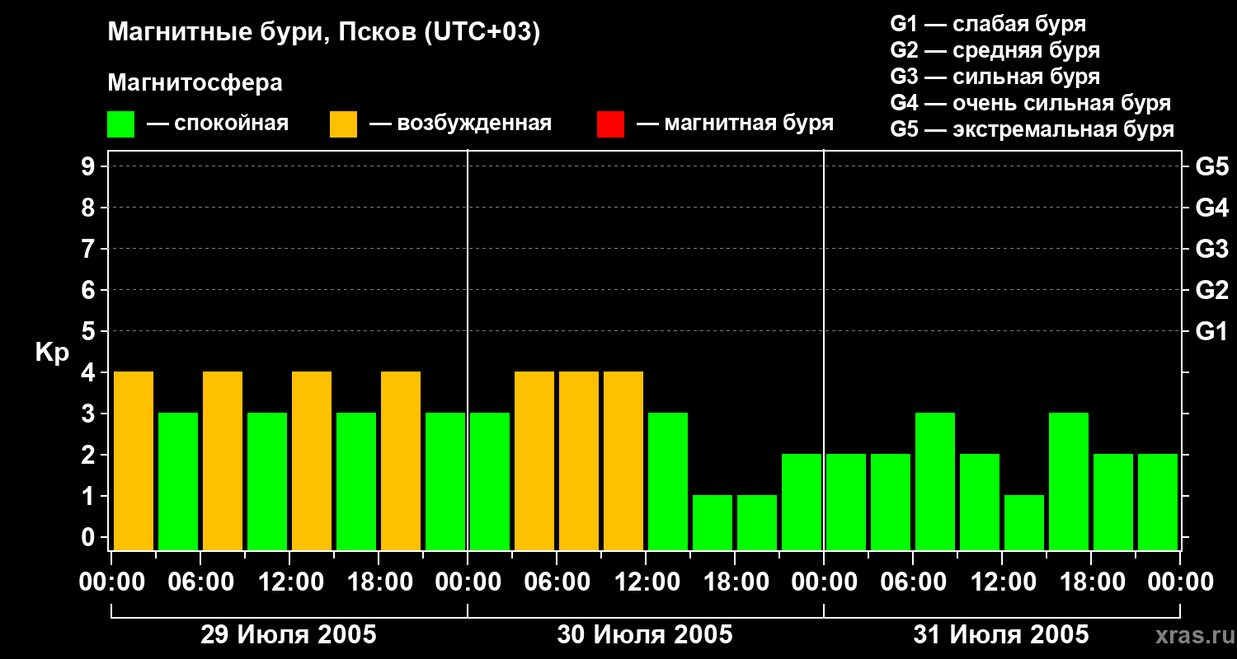Screen dimensions: 1237x659
Task: Click the date label '30 Июля 2005'
Action: coord(645,635)
